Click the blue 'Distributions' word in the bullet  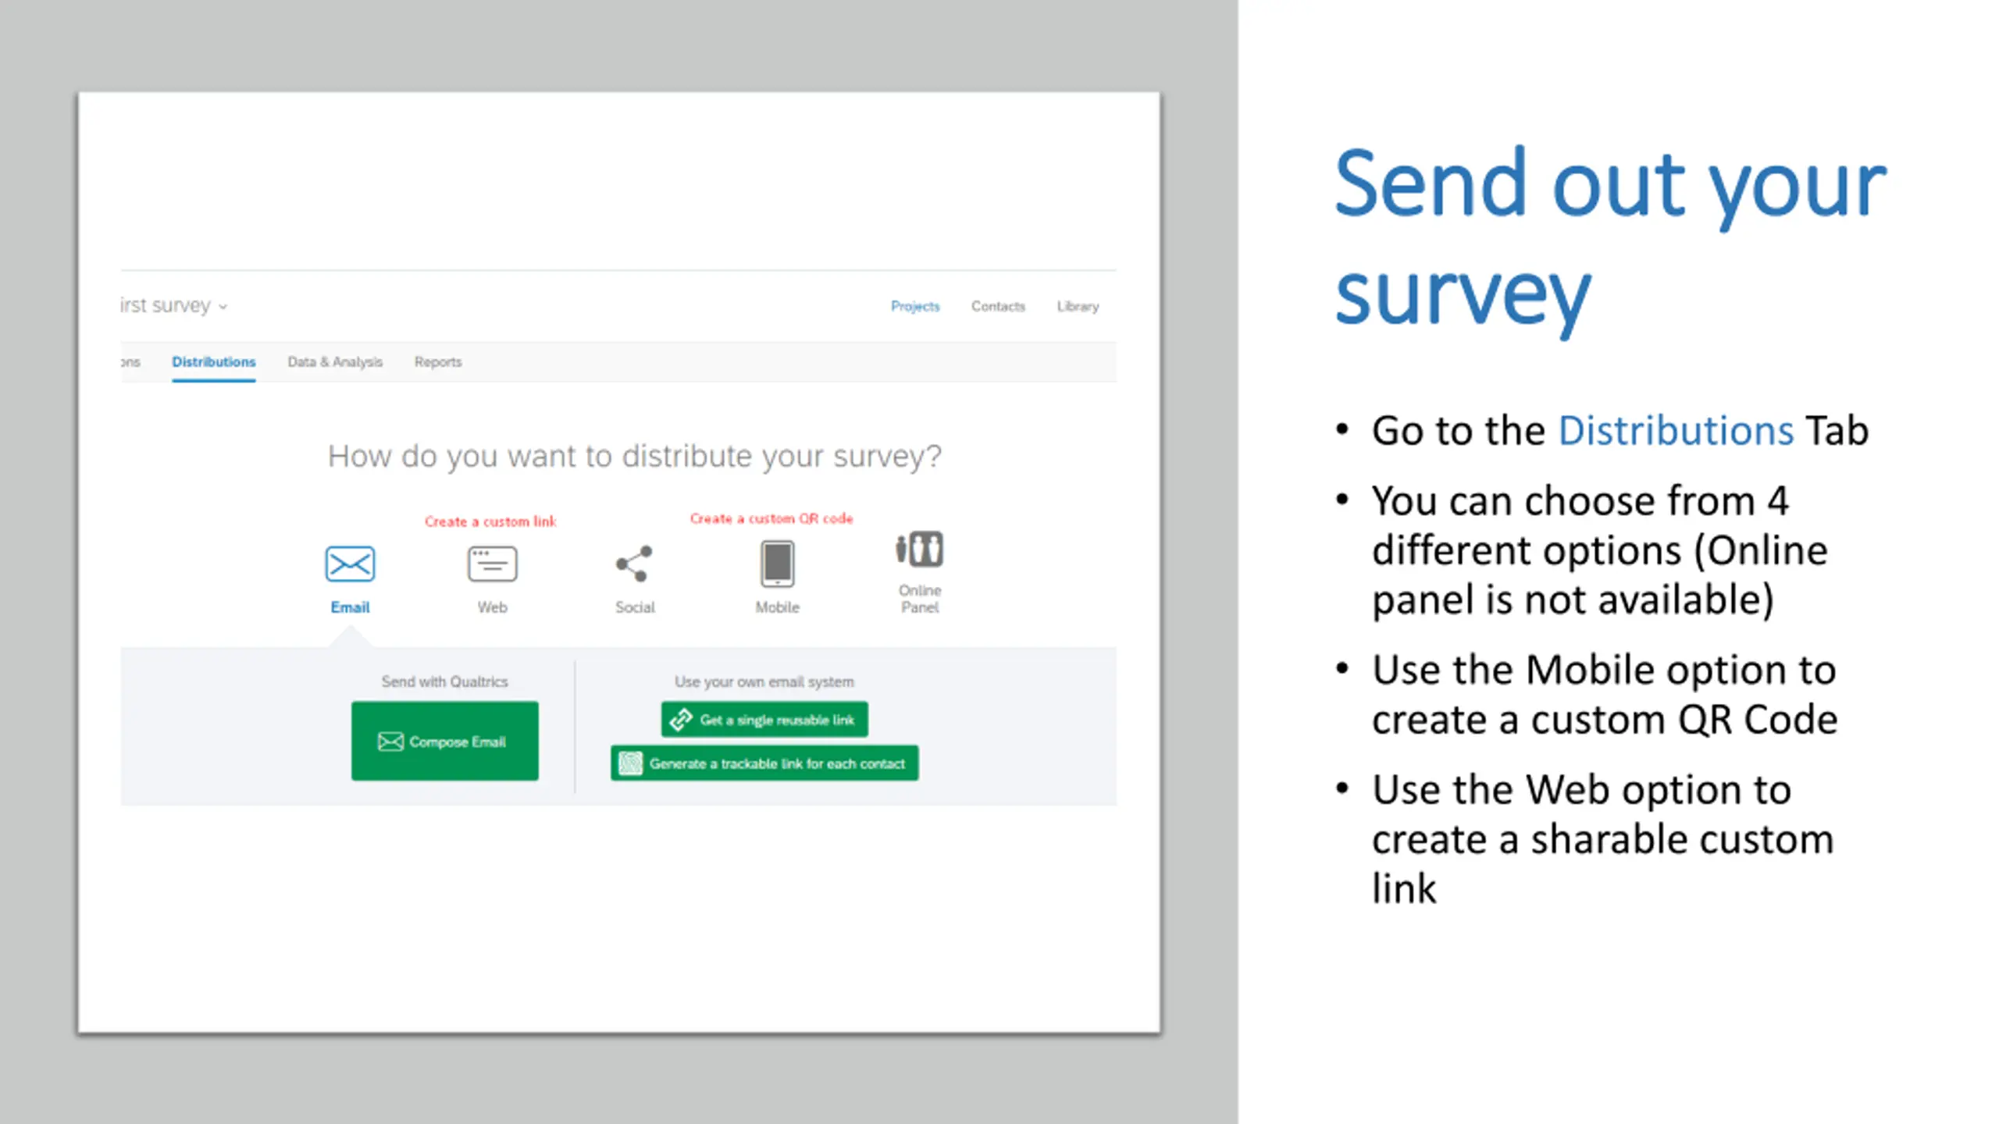(x=1676, y=431)
